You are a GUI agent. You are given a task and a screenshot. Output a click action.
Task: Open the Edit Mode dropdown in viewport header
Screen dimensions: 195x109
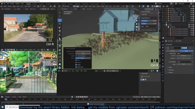click(x=67, y=6)
